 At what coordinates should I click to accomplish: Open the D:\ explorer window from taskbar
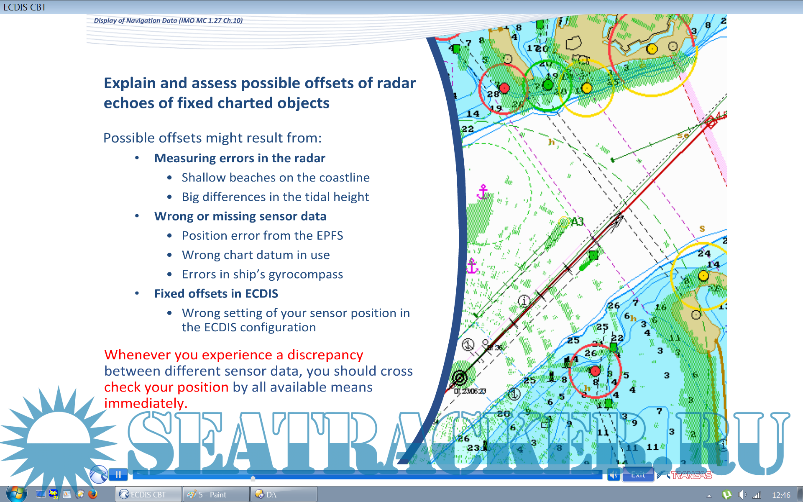coord(284,494)
